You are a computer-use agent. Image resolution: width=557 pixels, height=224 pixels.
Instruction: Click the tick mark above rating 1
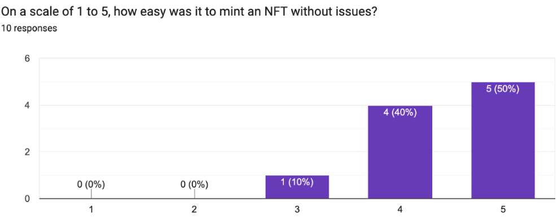91,194
